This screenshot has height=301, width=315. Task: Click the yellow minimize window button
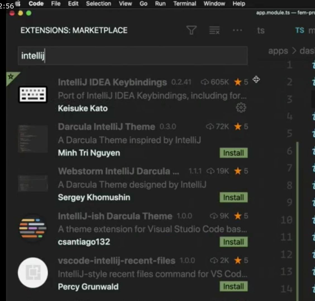(x=20, y=13)
